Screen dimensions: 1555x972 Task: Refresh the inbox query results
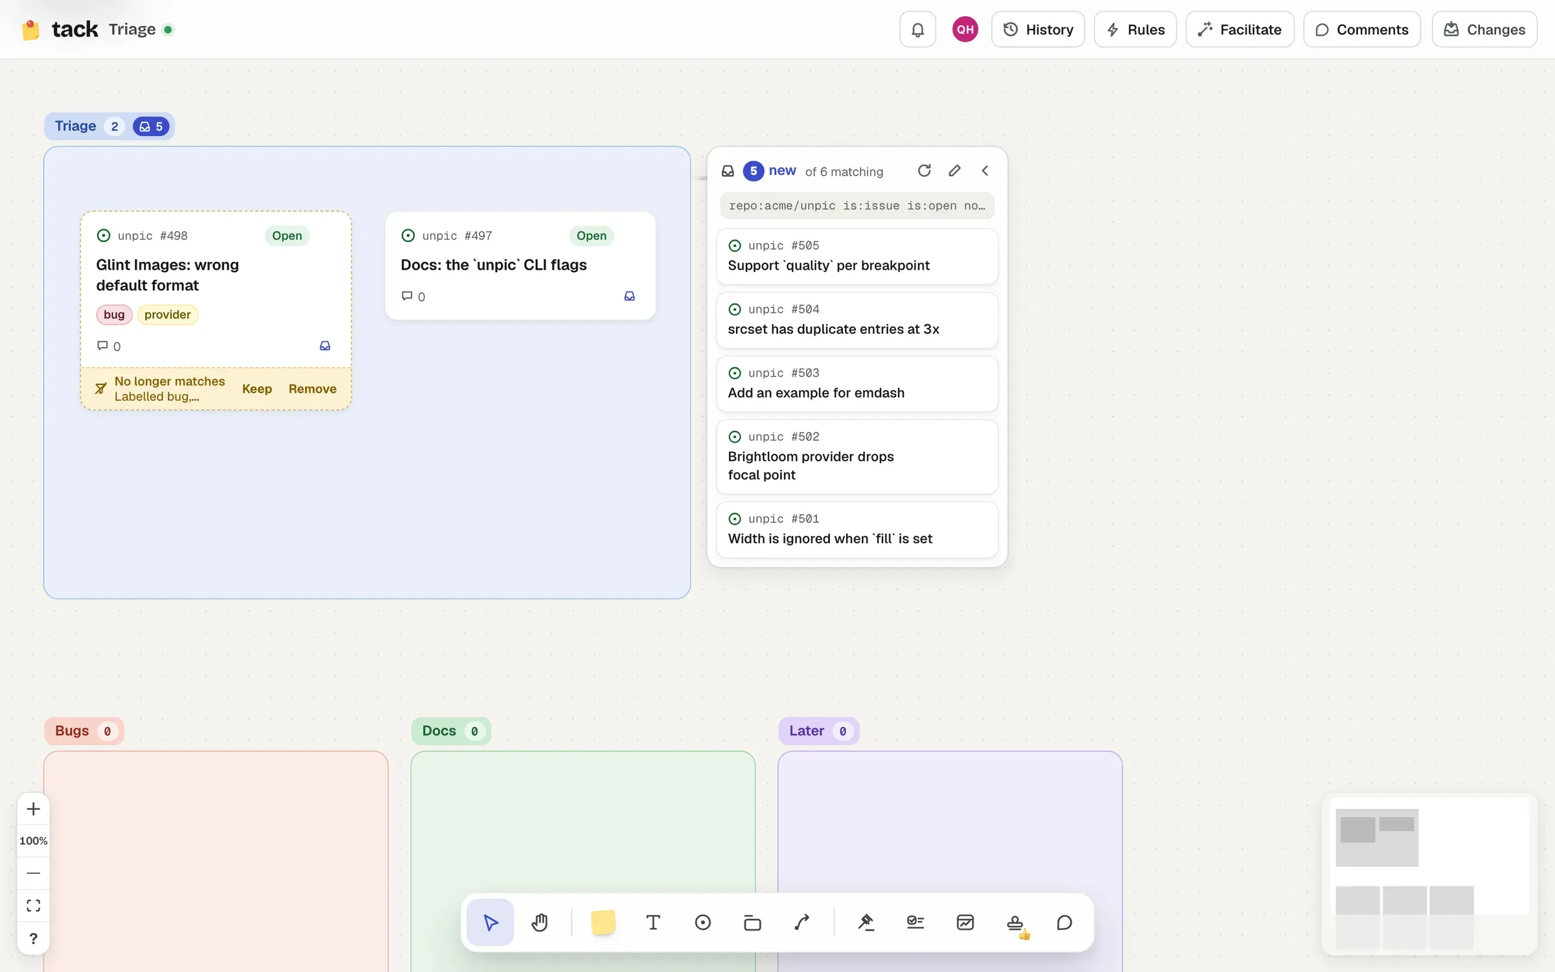point(925,170)
